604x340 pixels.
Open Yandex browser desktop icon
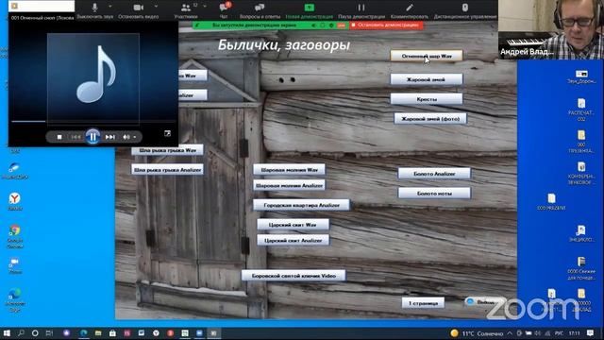tap(15, 201)
